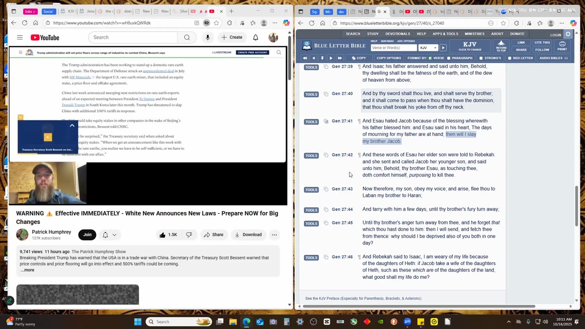The height and width of the screenshot is (329, 585).
Task: Select the KJV translation dropdown
Action: click(x=428, y=48)
